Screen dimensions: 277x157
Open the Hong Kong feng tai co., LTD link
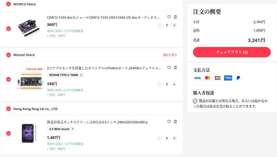tap(35, 109)
